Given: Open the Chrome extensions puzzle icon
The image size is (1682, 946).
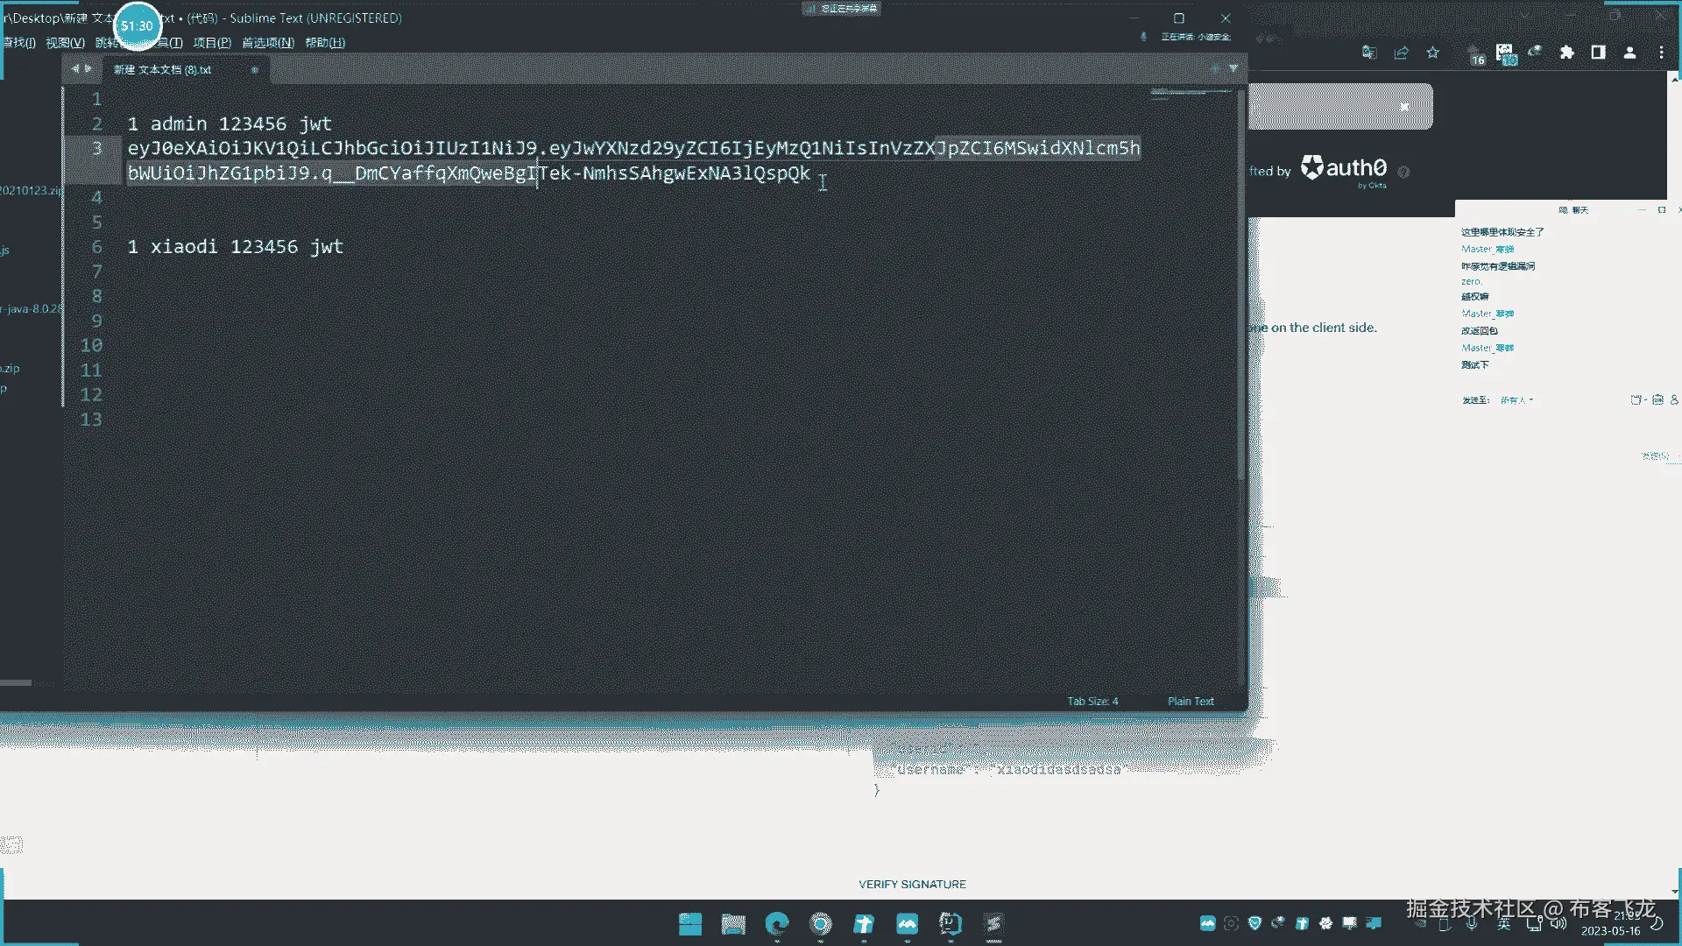Looking at the screenshot, I should click(x=1566, y=53).
